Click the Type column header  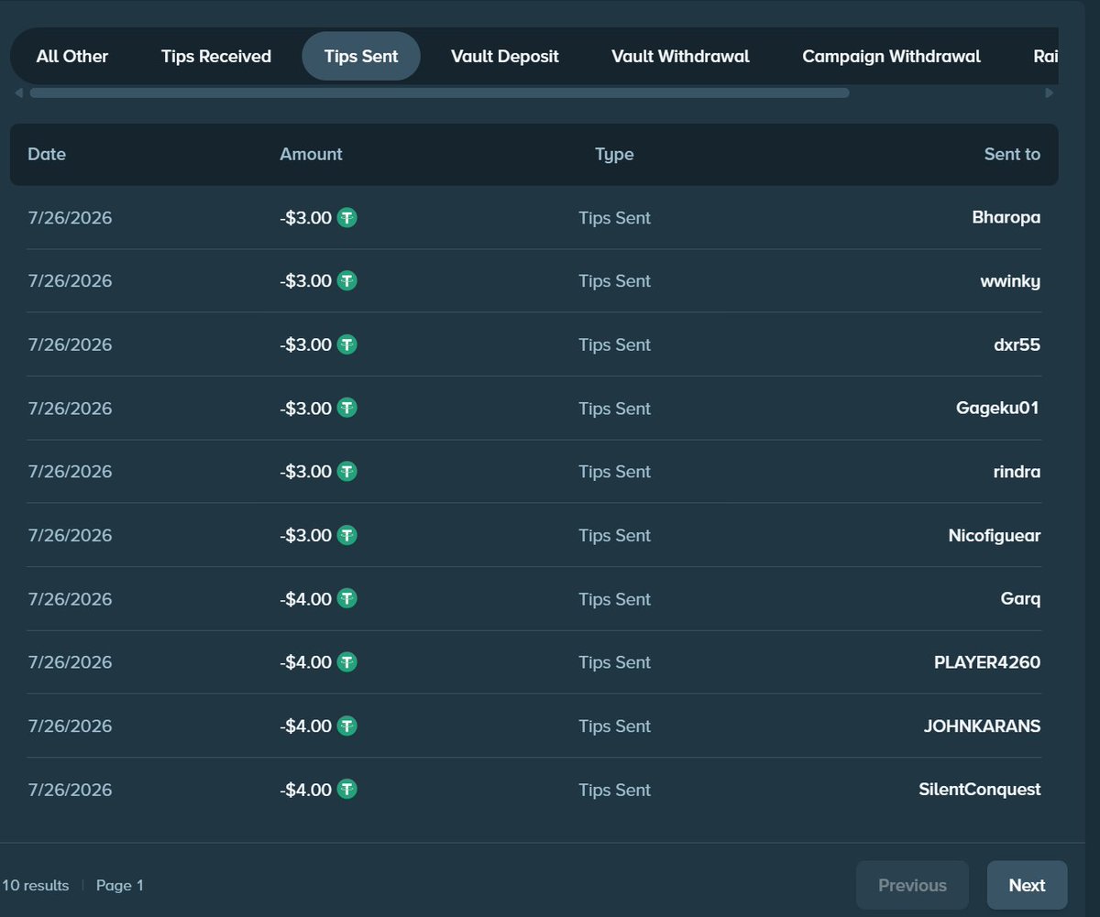pyautogui.click(x=614, y=155)
